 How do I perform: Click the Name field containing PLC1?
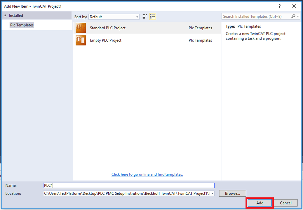(128, 185)
